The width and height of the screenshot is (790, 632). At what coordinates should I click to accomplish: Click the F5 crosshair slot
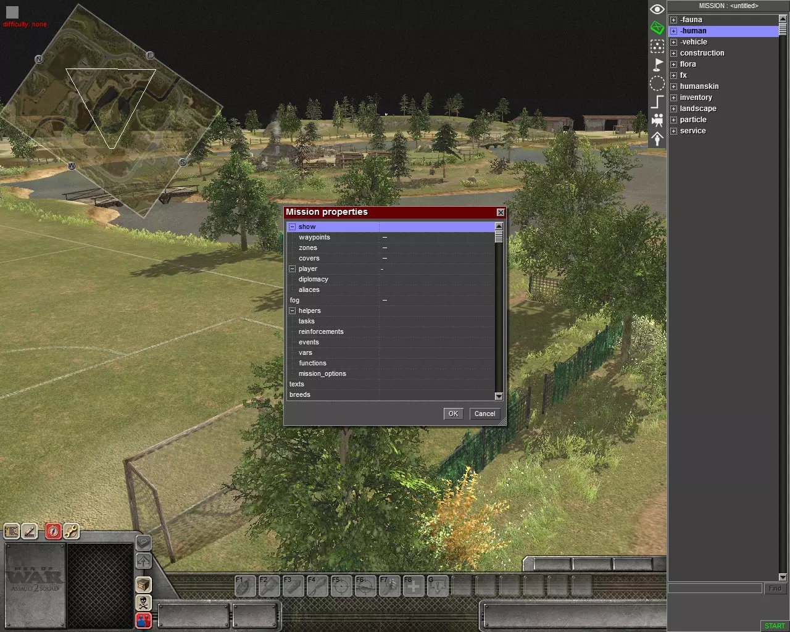pyautogui.click(x=341, y=586)
